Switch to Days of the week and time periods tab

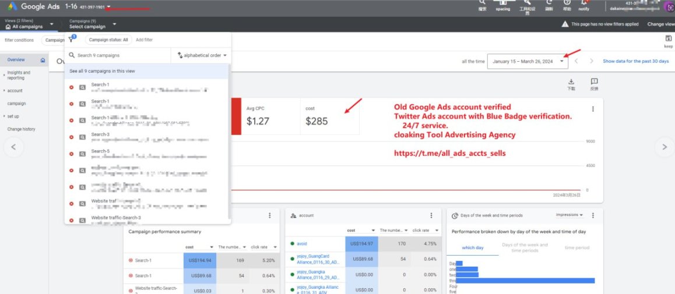525,247
